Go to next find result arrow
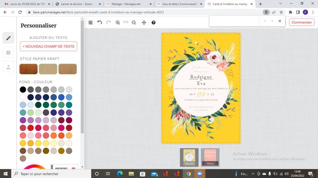 [x=272, y=21]
